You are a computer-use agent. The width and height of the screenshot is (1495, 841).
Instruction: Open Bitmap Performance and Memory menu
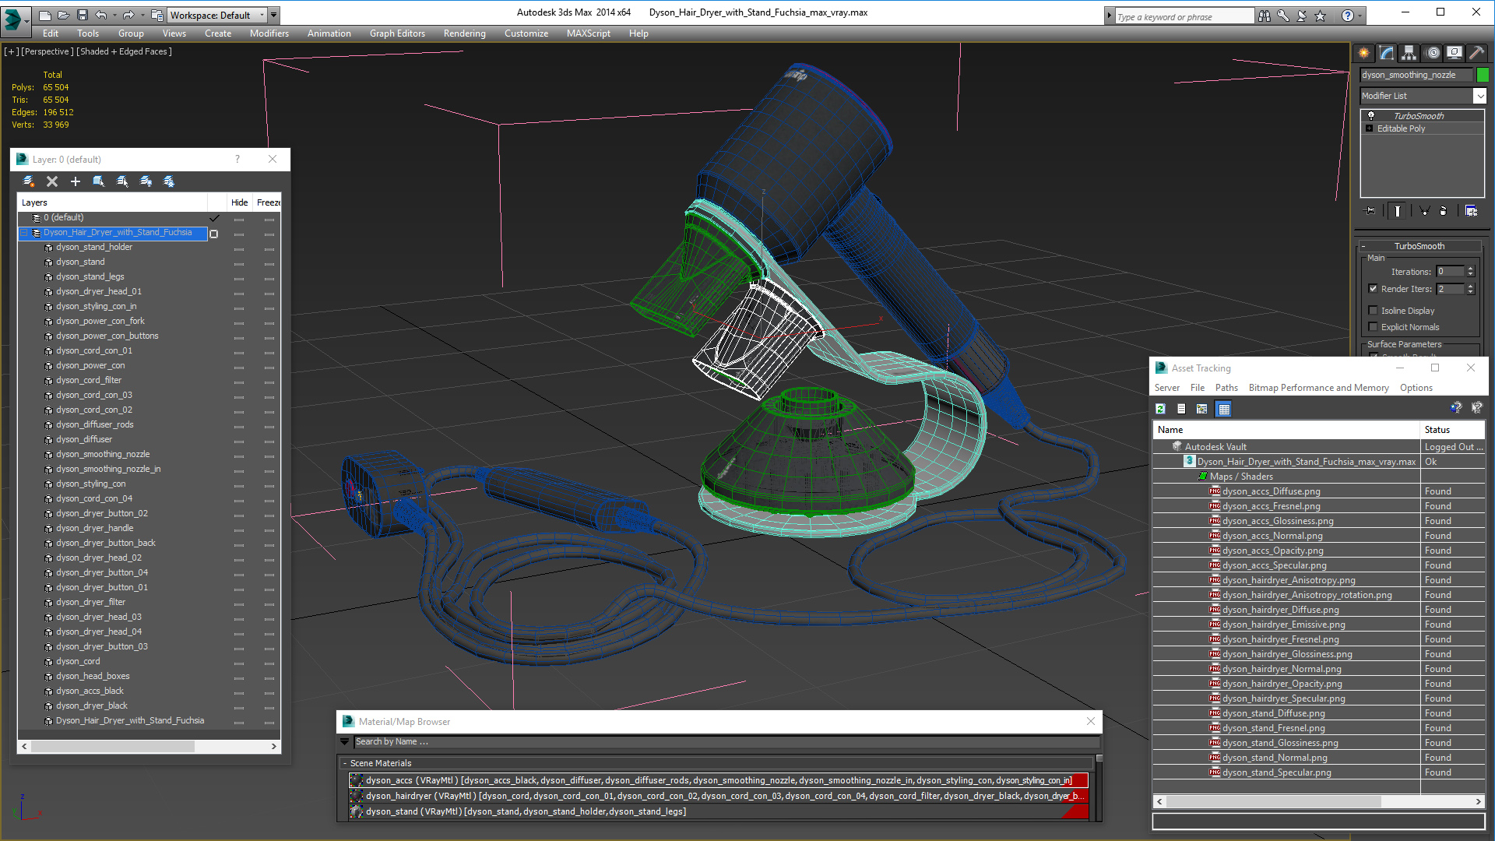(1318, 388)
